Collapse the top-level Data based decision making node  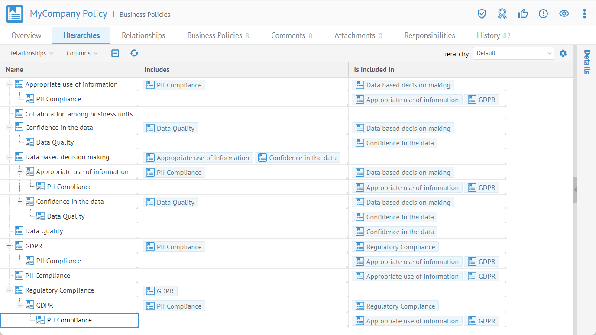(x=9, y=157)
